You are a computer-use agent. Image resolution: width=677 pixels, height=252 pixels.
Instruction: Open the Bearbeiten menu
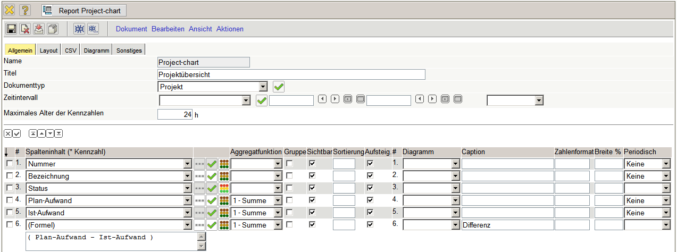coord(168,29)
